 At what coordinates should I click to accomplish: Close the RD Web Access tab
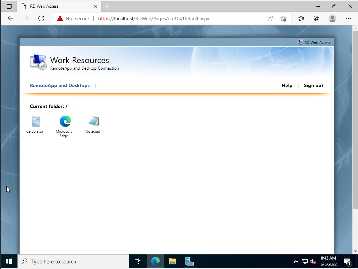click(95, 6)
